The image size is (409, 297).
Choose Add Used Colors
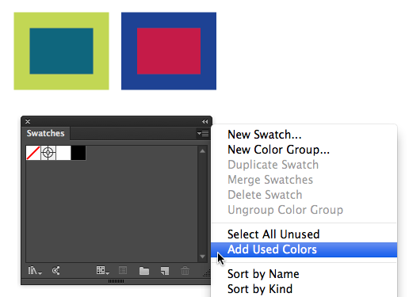[304, 249]
